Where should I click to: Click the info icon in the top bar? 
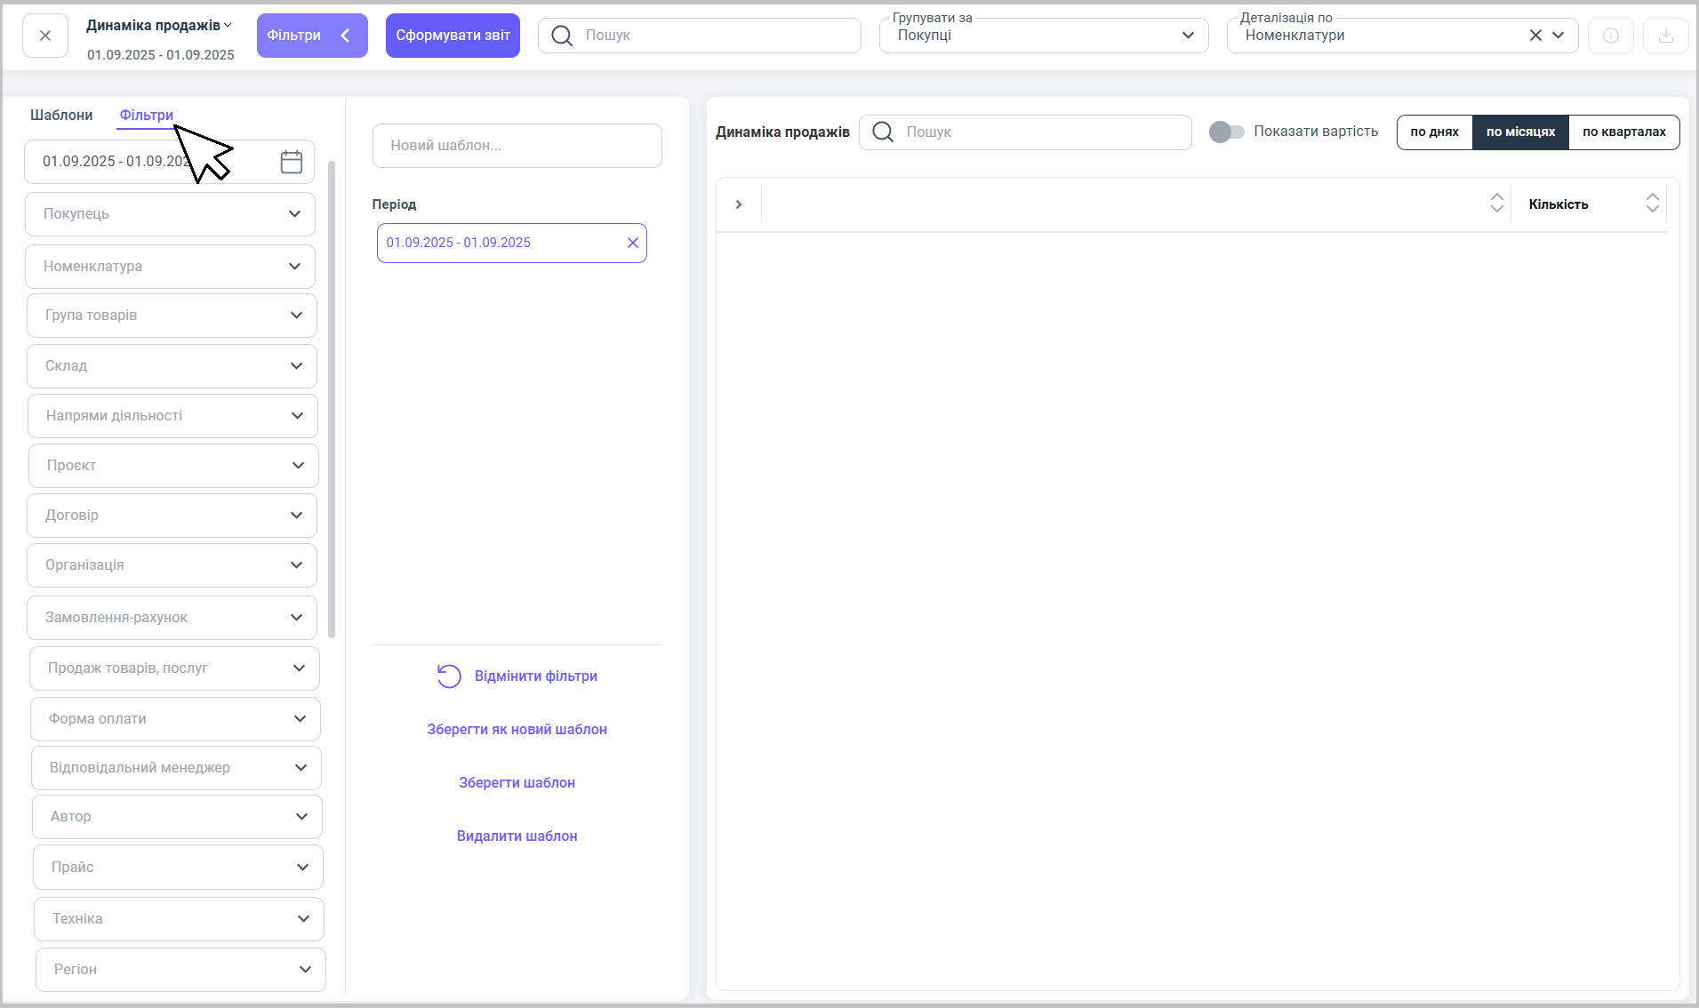point(1610,36)
